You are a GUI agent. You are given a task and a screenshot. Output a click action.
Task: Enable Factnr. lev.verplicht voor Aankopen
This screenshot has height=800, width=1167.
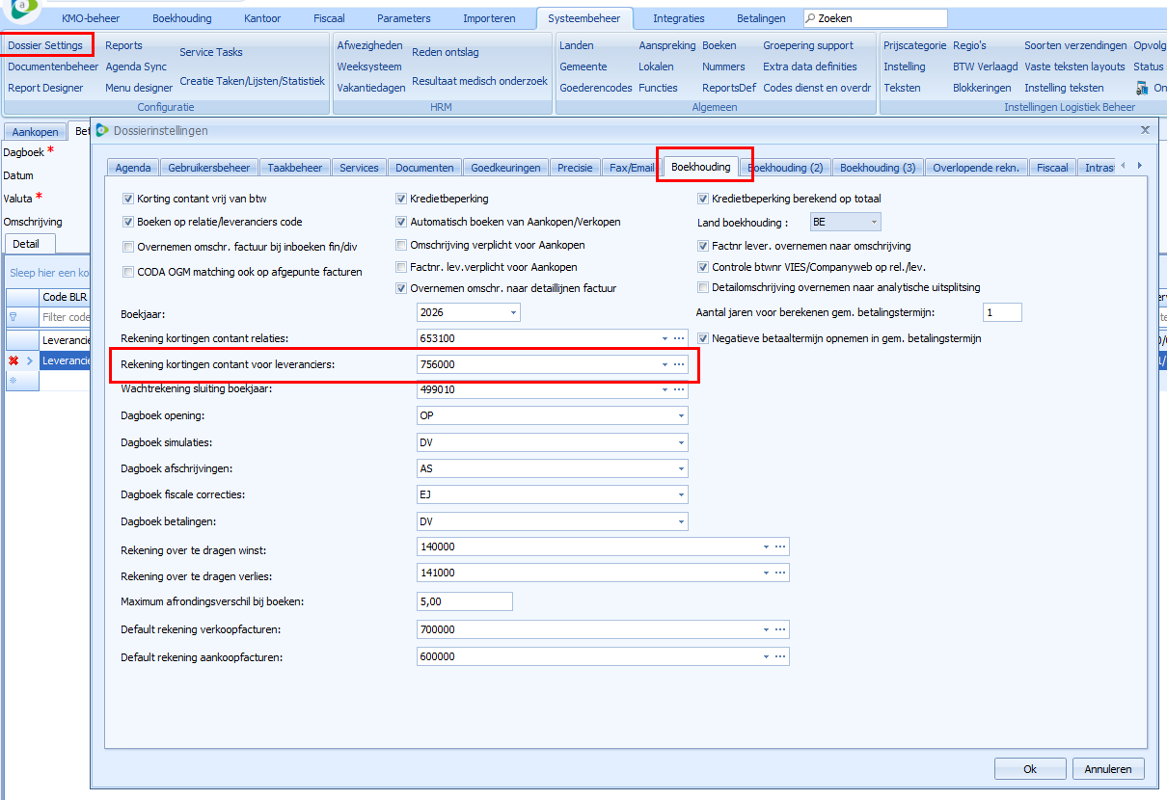coord(401,267)
